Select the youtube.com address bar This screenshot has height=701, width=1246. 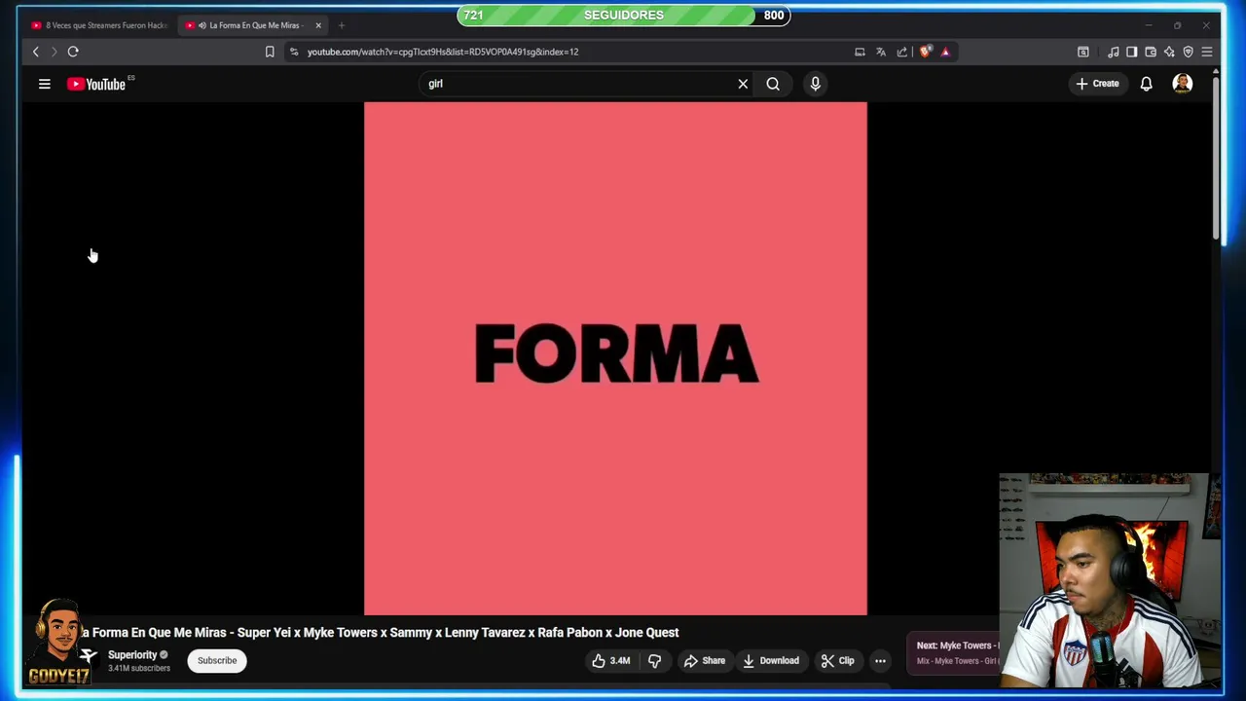click(x=443, y=52)
